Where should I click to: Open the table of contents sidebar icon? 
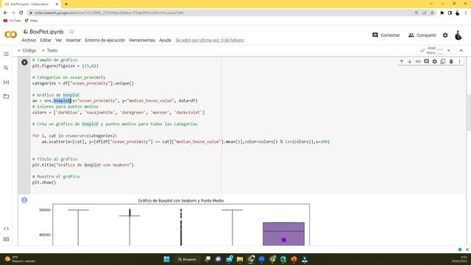point(6,54)
